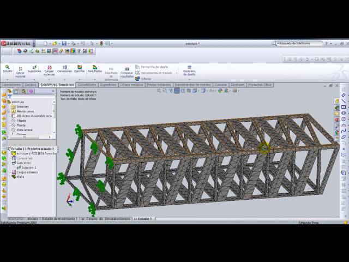The width and height of the screenshot is (349, 262).
Task: Select Sujeción-1 in the study tree
Action: [27, 168]
